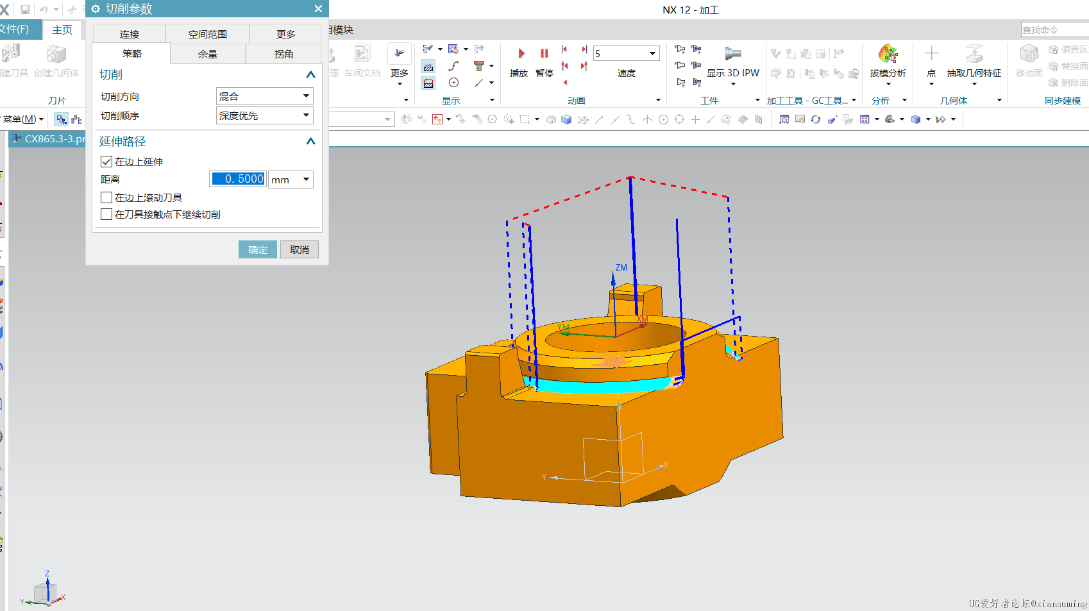Click the 取消 cancel button
Image resolution: width=1089 pixels, height=611 pixels.
pyautogui.click(x=300, y=249)
